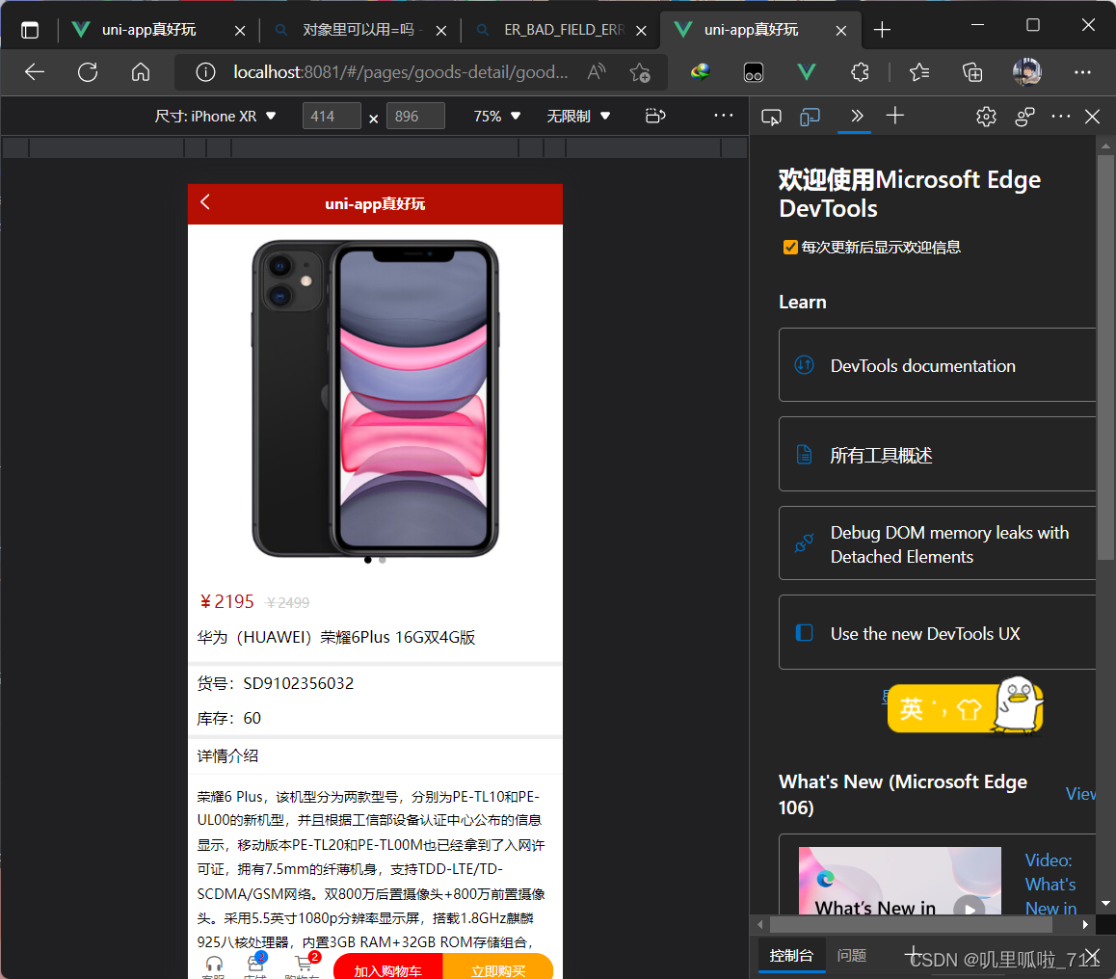Toggle device emulation in DevTools
This screenshot has height=979, width=1116.
810,117
